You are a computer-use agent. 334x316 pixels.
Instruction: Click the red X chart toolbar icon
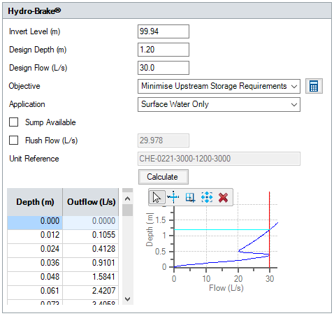point(223,197)
